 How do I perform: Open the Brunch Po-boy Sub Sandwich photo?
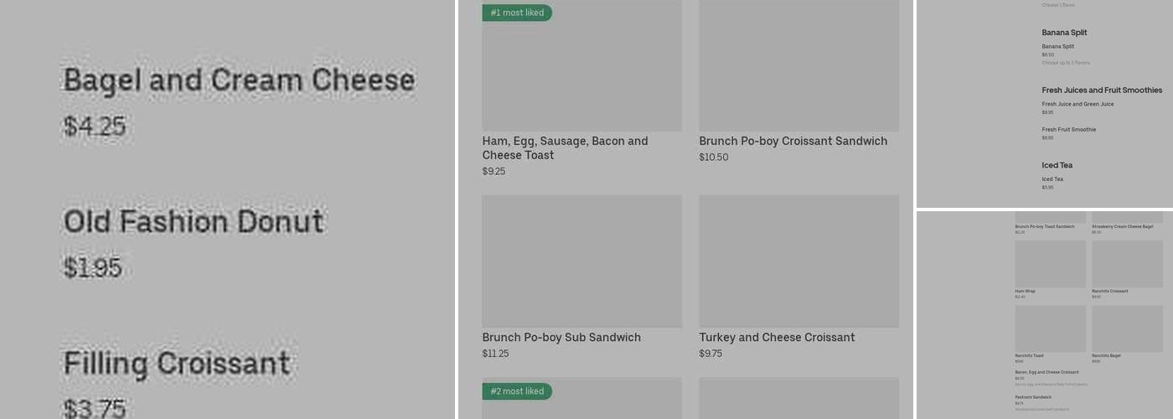581,261
